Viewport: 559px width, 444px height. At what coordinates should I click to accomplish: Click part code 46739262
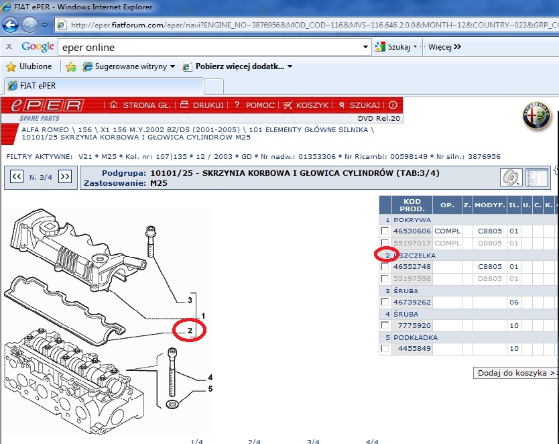click(412, 302)
